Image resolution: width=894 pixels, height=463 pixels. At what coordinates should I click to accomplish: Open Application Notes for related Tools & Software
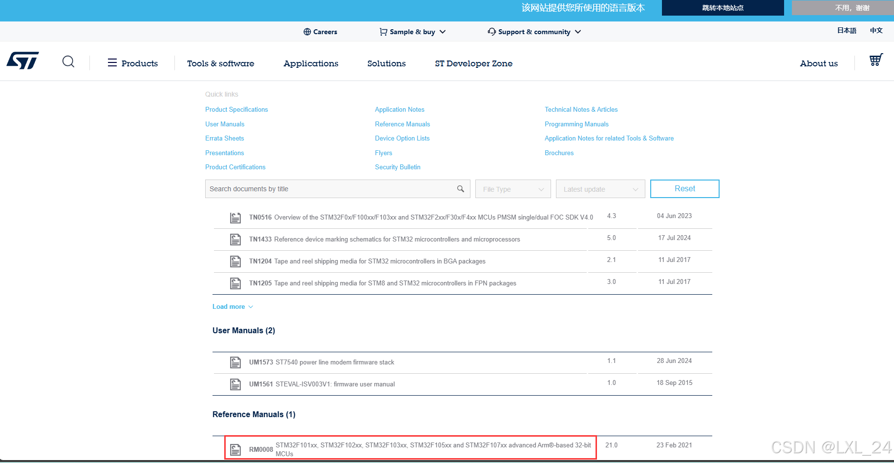[x=609, y=139]
